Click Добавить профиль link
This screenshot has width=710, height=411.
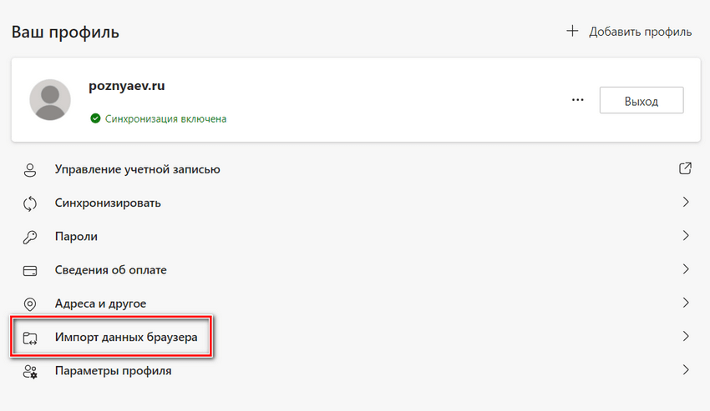(x=629, y=32)
